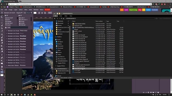
Task: Open Photopea Window menu
Action: pos(36,10)
